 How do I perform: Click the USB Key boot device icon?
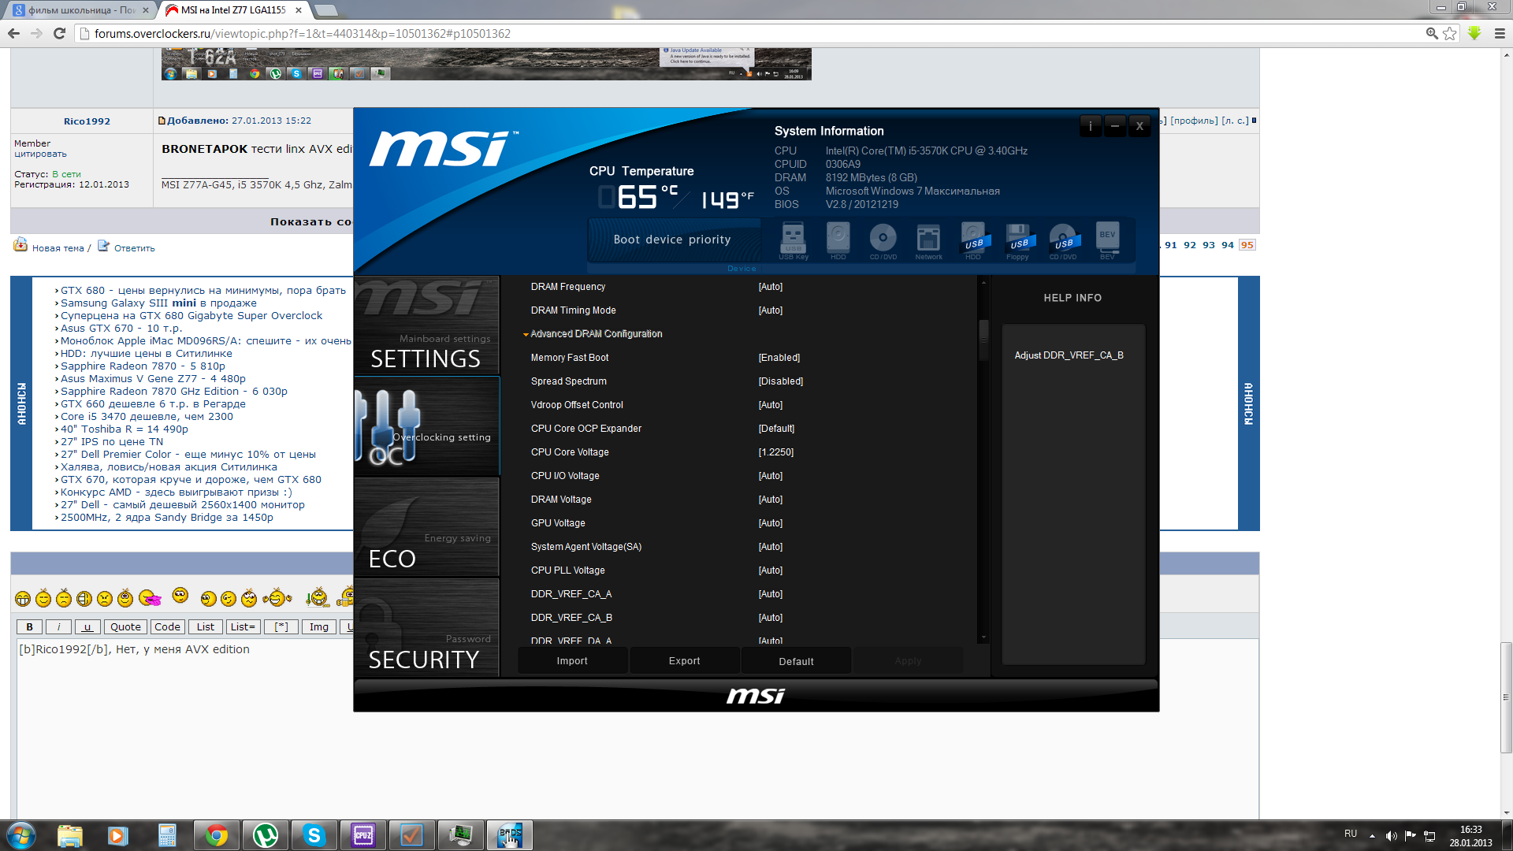coord(793,238)
